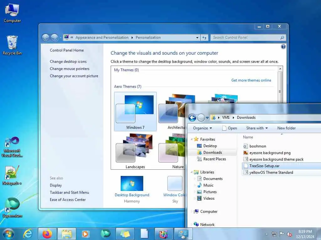Select the Landscapes theme
The image size is (321, 240).
[135, 151]
